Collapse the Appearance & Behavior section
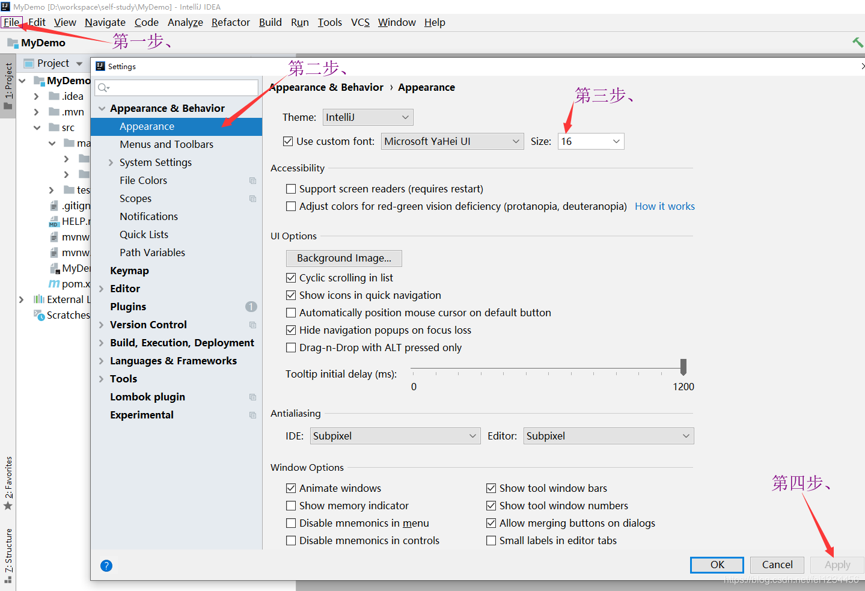 (x=102, y=109)
